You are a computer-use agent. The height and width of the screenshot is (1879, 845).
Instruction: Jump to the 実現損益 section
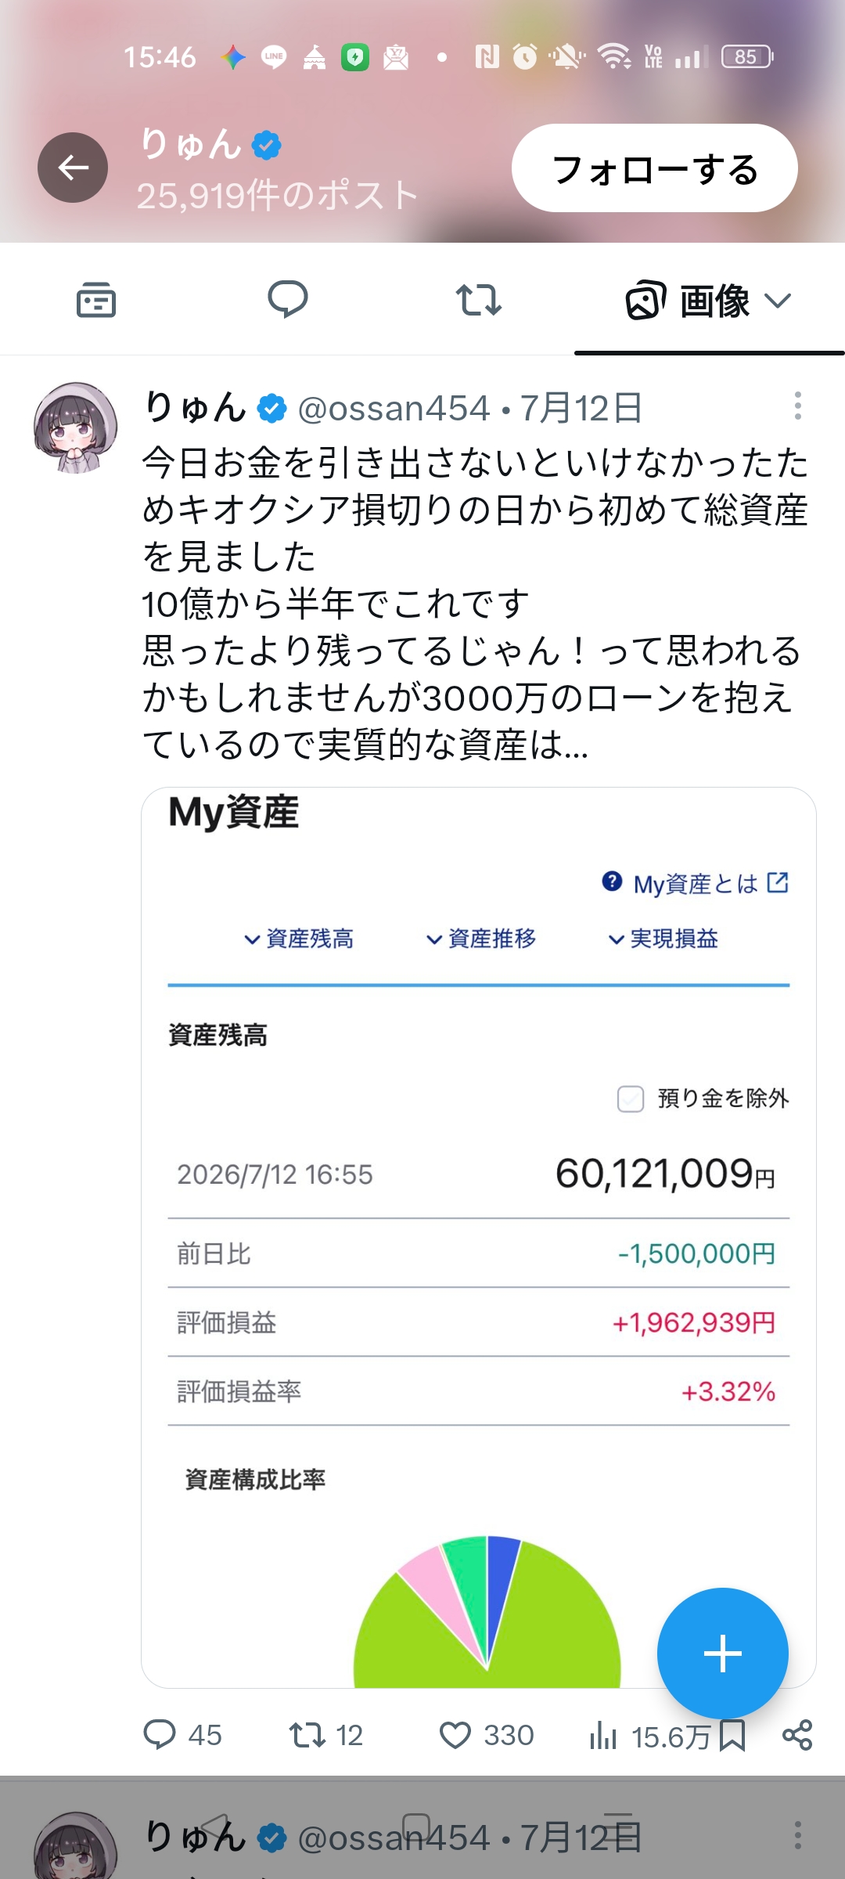pyautogui.click(x=663, y=938)
